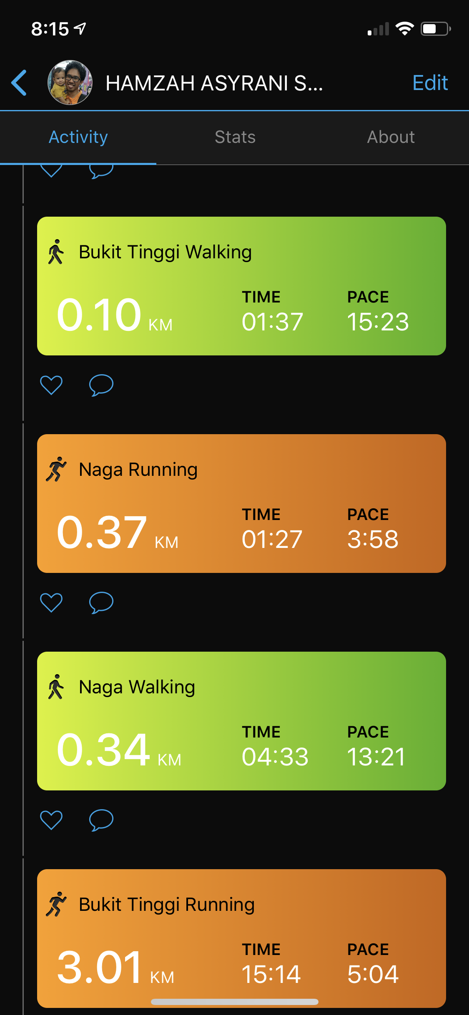Open comments for Naga Running
469x1015 pixels.
tap(101, 602)
